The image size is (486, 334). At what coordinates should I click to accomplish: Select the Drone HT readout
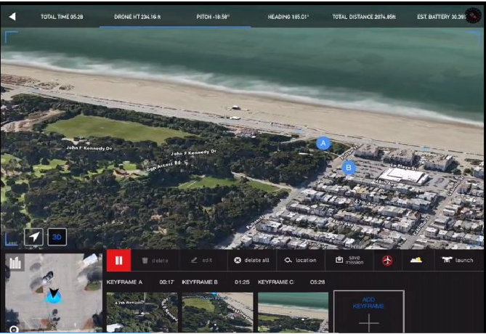[137, 17]
